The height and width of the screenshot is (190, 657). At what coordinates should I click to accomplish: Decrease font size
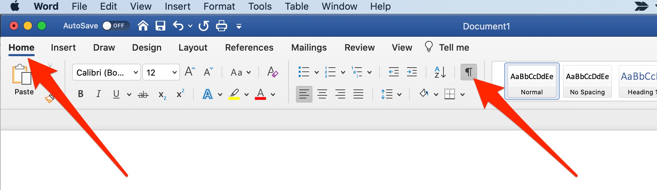pos(208,72)
